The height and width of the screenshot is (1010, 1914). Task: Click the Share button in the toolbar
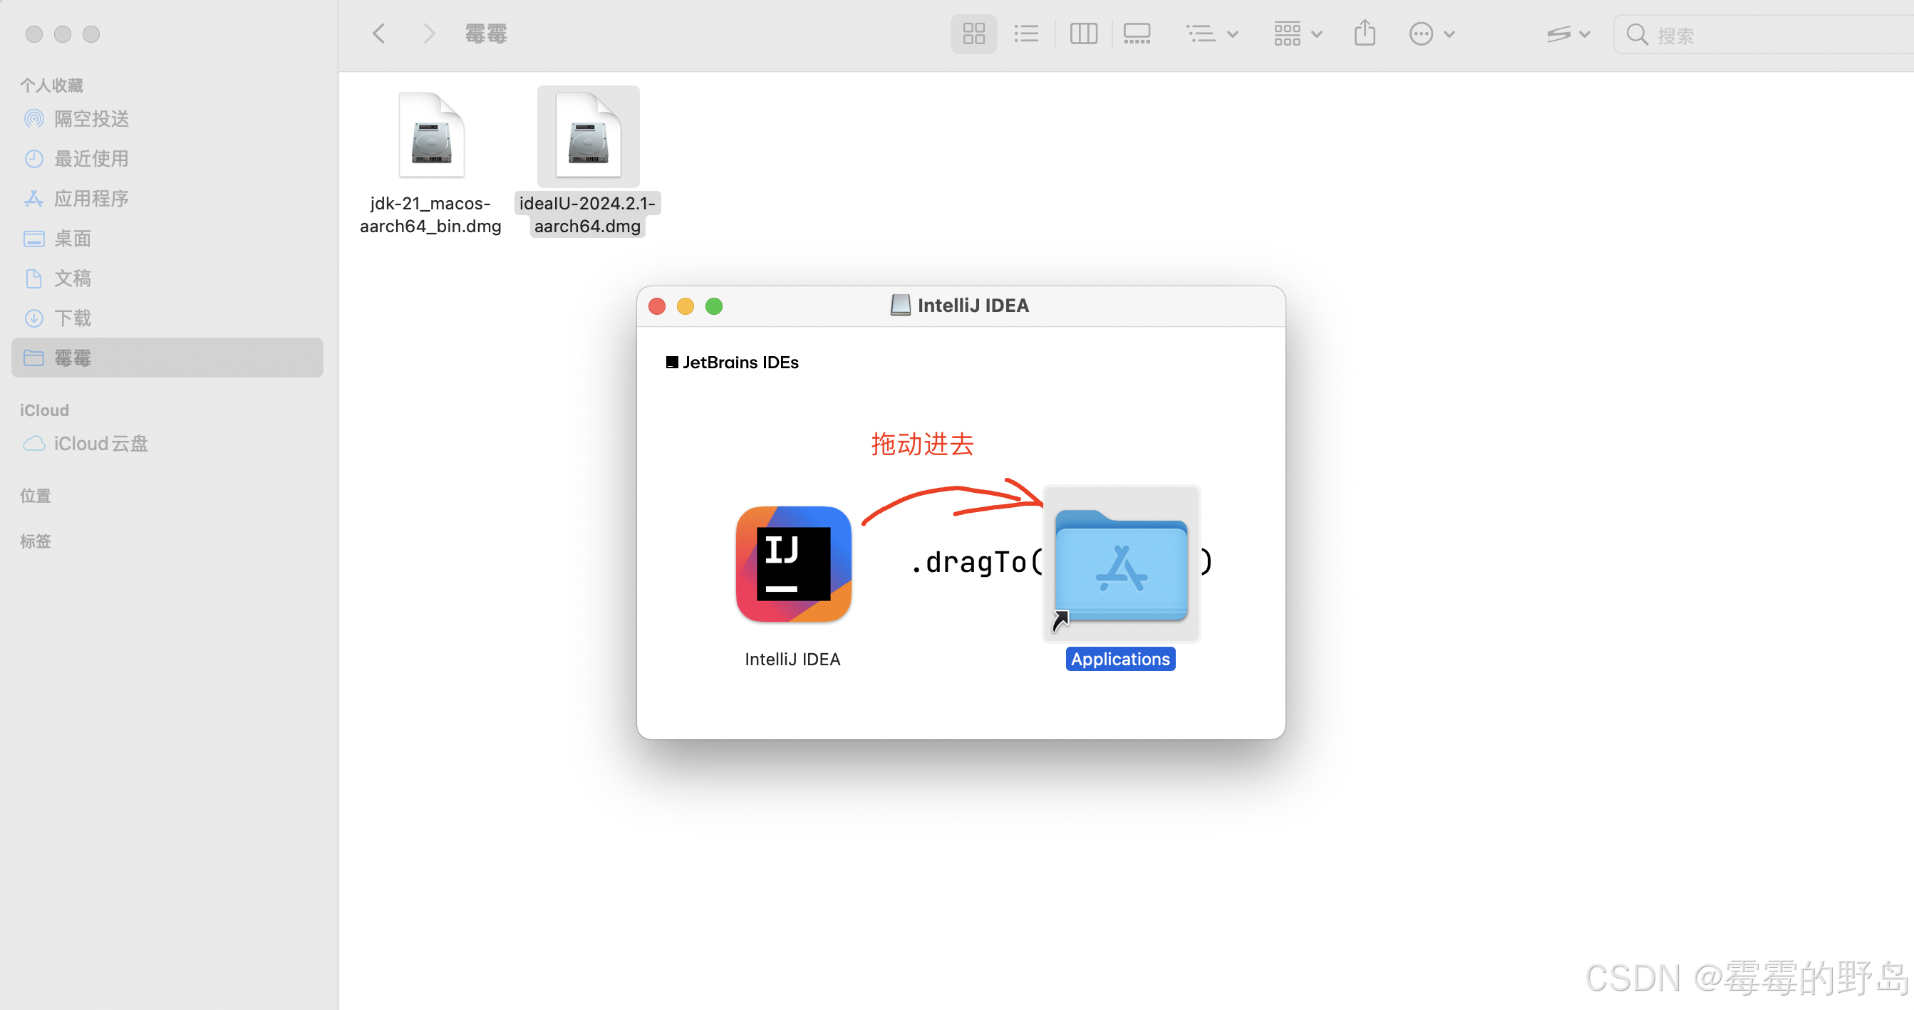click(1365, 33)
